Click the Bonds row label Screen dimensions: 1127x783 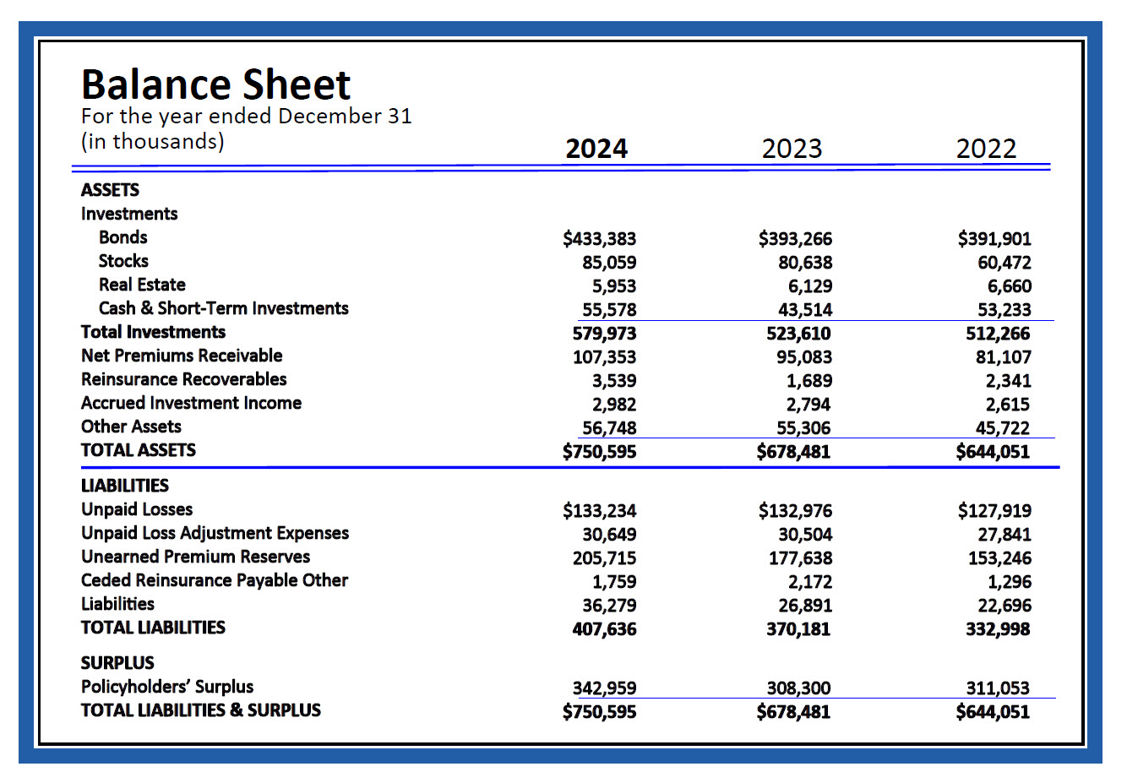[122, 237]
